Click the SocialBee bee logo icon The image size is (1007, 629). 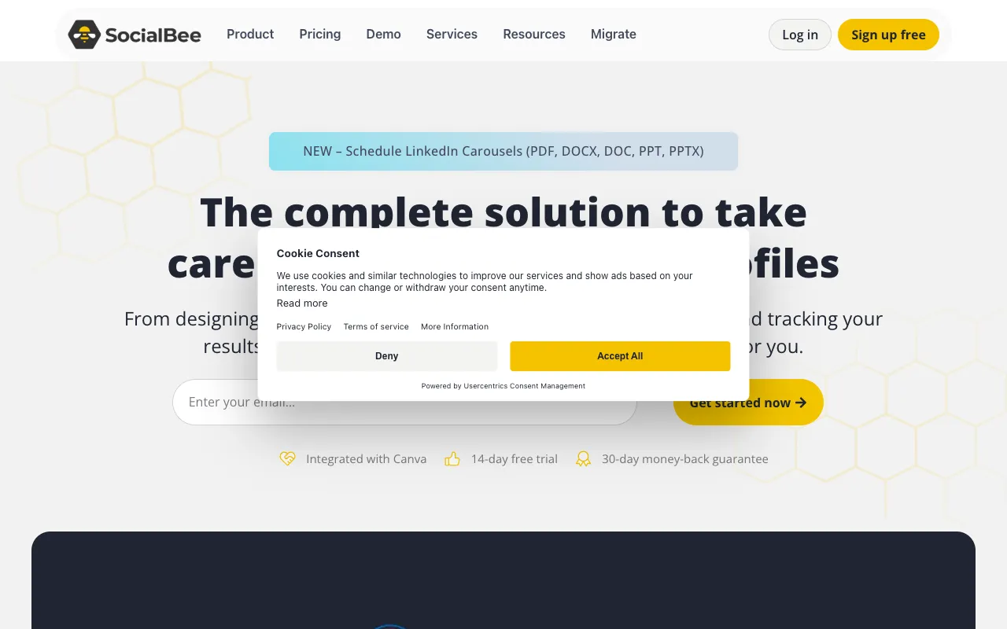84,34
